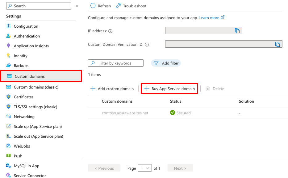The image size is (288, 178).
Task: Toggle the Secured status icon
Action: (x=173, y=113)
